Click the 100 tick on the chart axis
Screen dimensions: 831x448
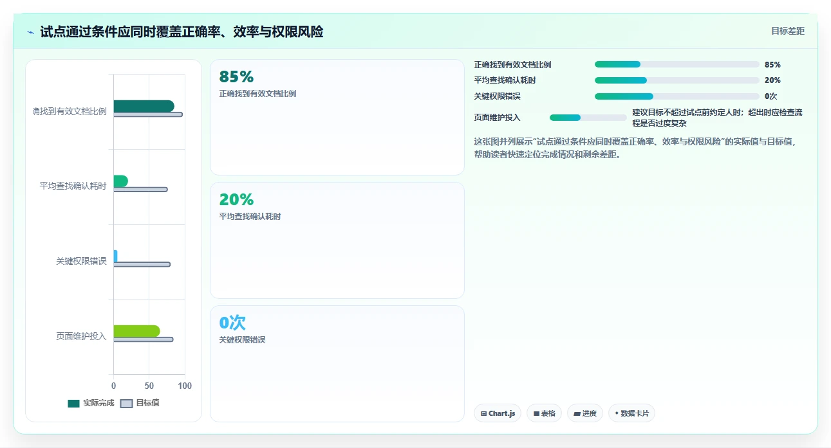coord(185,386)
